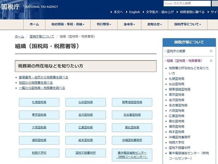Select the 関東信越国税局 tile button
218x164 pixels.
(132, 102)
